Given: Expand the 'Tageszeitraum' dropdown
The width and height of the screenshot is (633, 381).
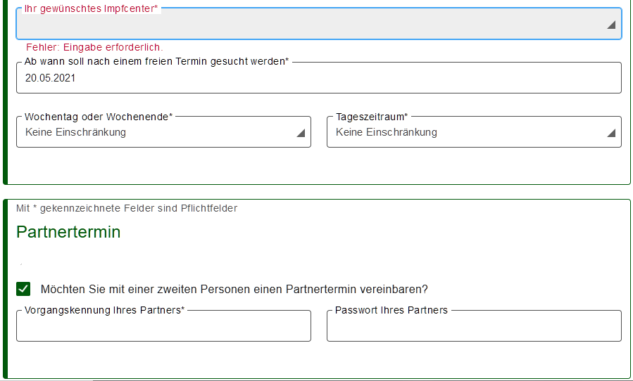Looking at the screenshot, I should click(474, 132).
